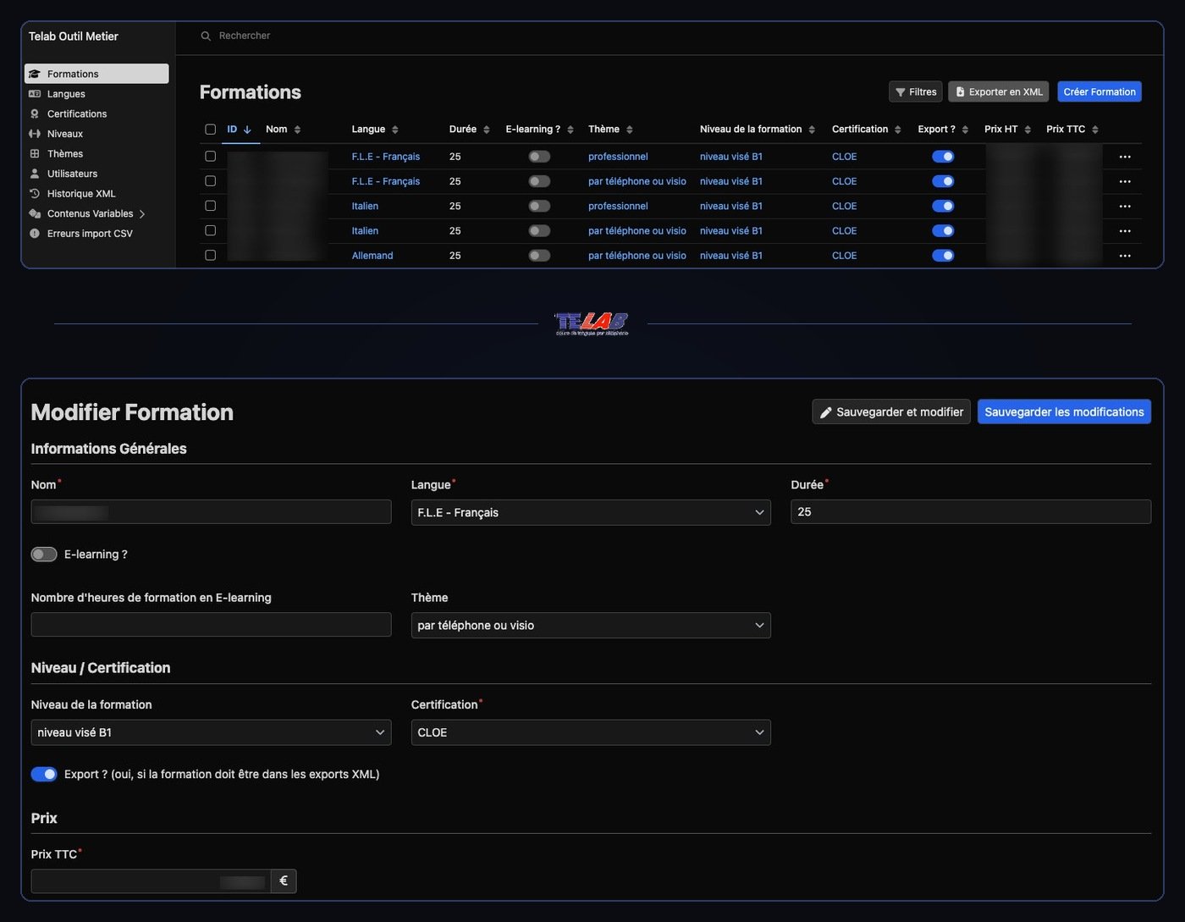Toggle the E-learning switch in the Modifier Formation form

[44, 555]
